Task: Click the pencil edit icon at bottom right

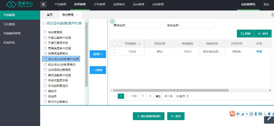Action: pos(269,119)
